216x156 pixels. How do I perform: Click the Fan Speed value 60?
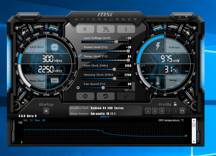(x=129, y=84)
